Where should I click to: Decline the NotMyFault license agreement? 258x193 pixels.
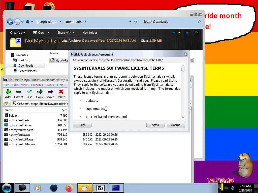[x=176, y=125]
